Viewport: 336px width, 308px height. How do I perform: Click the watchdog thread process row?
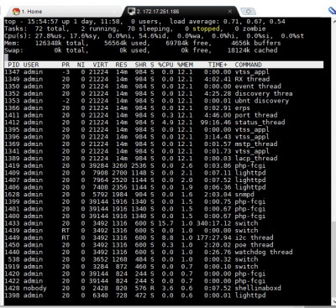(164, 252)
